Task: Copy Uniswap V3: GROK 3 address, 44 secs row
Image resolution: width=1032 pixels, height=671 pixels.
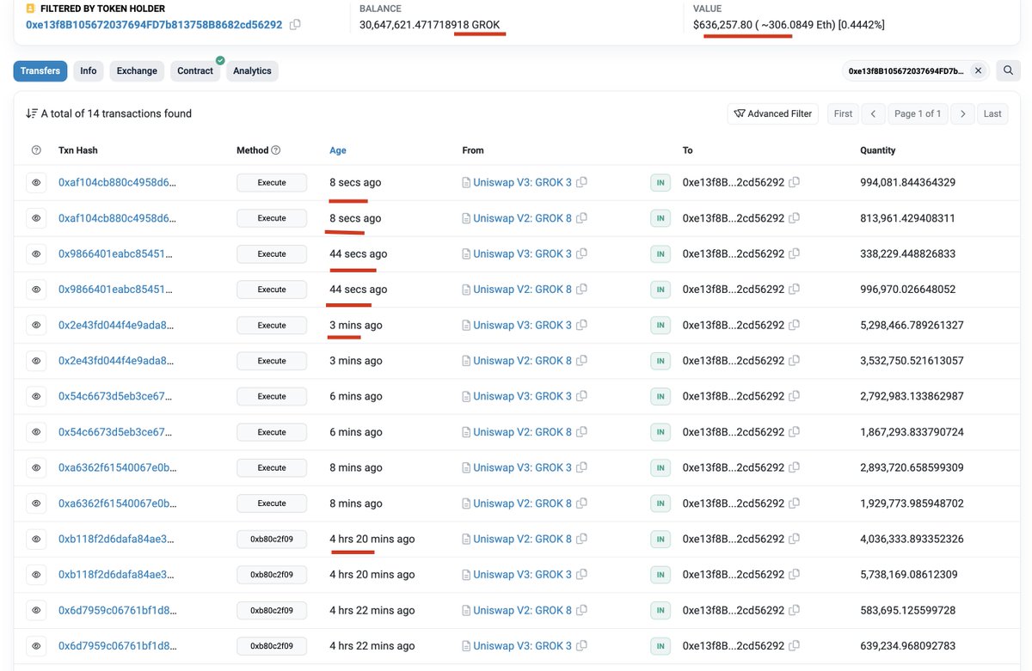Action: coord(582,253)
